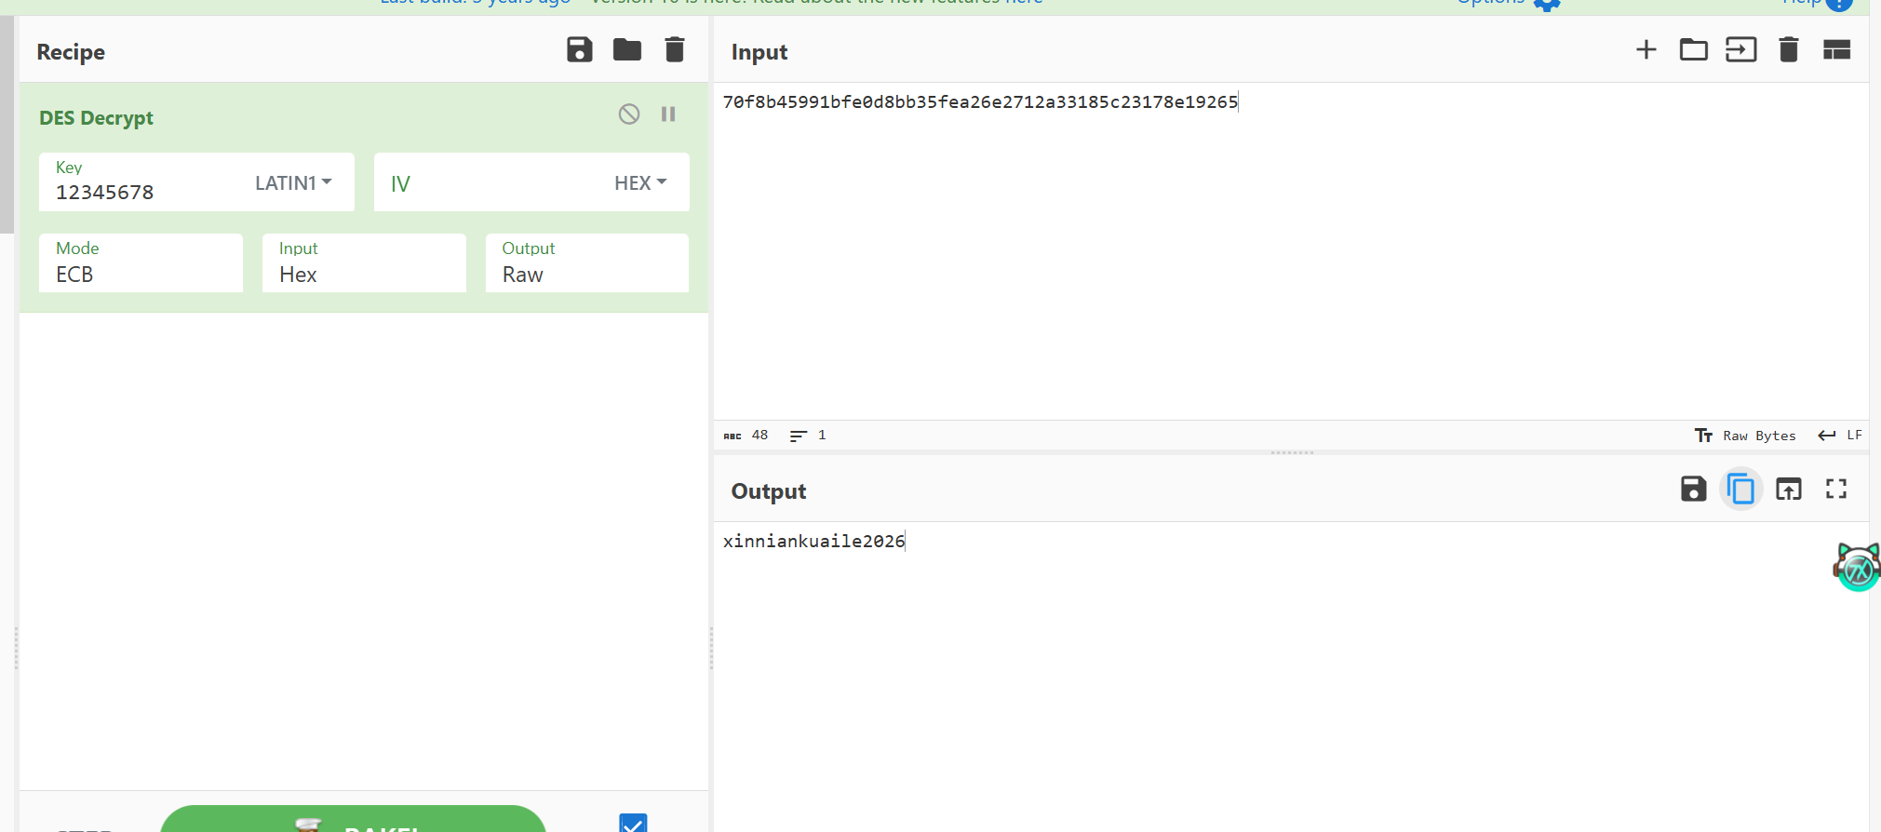
Task: Clear input and output trash icon
Action: tap(1788, 50)
